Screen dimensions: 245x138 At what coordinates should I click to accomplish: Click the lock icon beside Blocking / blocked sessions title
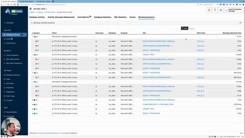point(32,23)
